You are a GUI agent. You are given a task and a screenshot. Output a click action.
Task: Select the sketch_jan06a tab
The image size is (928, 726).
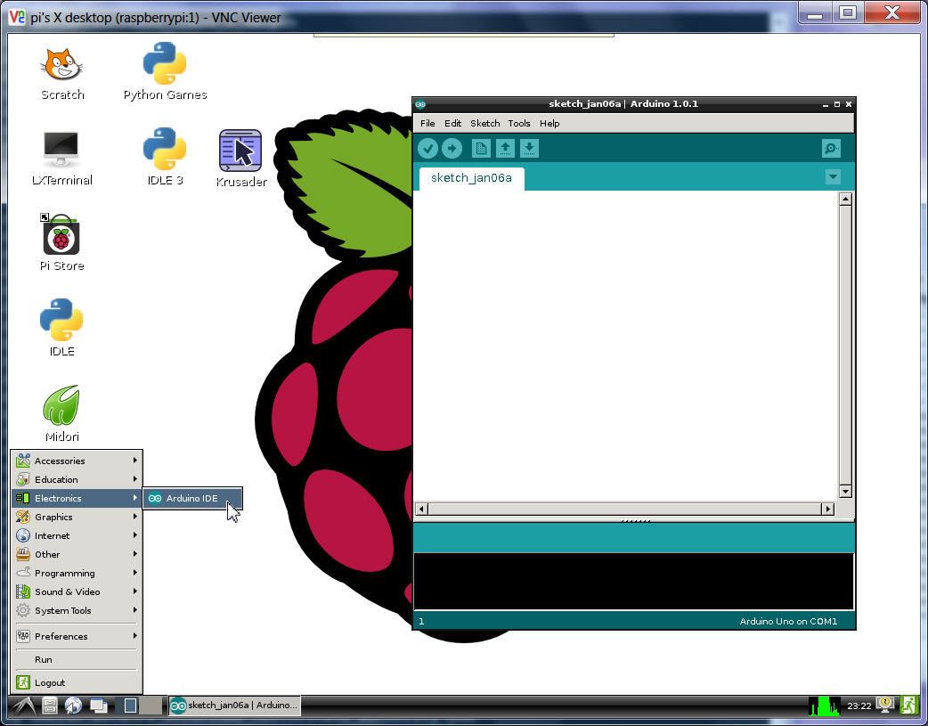tap(471, 178)
